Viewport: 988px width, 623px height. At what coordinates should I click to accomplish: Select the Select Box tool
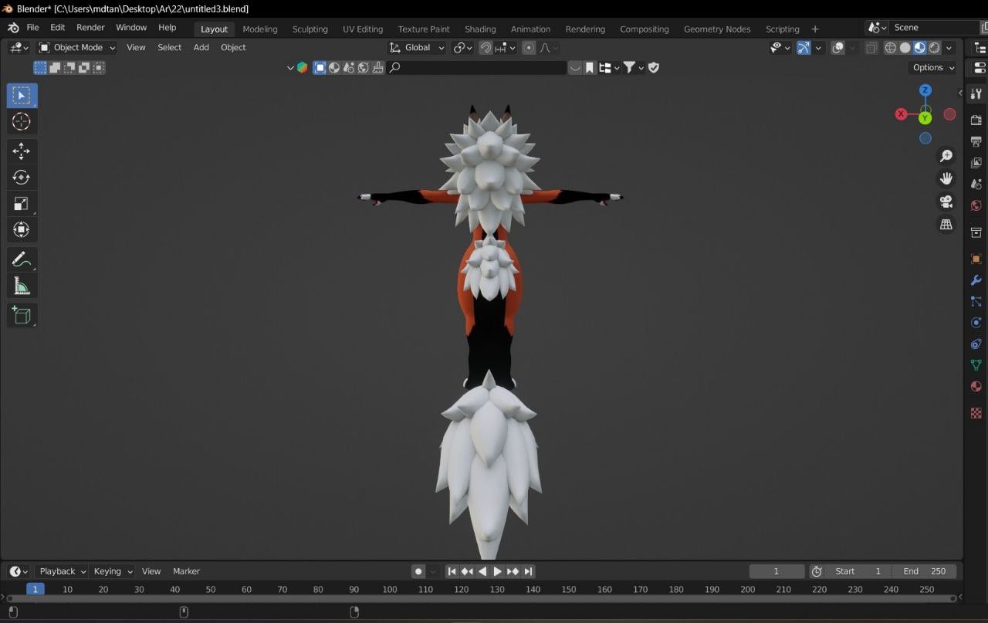[22, 96]
